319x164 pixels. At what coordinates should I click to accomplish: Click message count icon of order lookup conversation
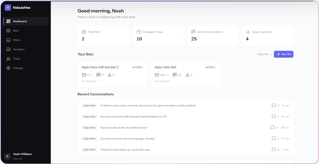click(x=272, y=128)
